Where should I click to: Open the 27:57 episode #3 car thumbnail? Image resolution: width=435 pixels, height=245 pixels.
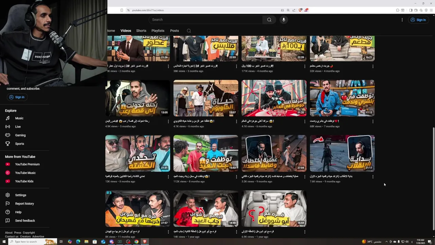pos(138,209)
